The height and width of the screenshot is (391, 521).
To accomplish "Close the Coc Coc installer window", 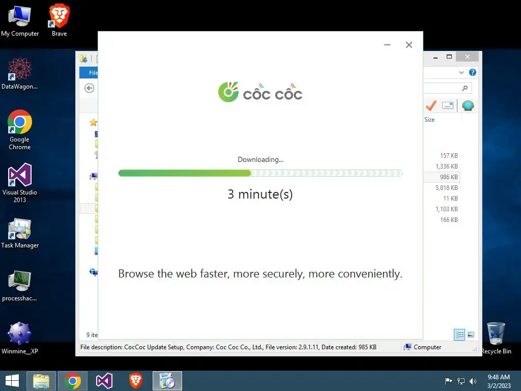I will pyautogui.click(x=409, y=45).
